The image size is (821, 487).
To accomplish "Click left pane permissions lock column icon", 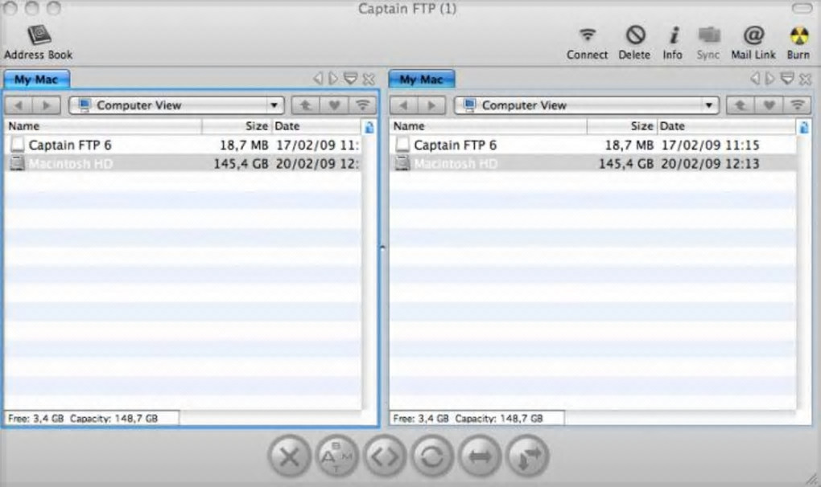I will coord(369,126).
